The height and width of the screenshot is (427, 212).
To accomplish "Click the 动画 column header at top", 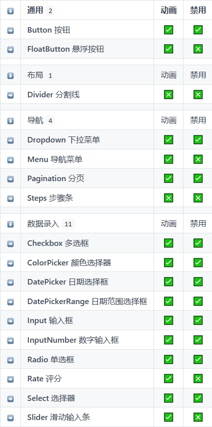I will click(168, 11).
